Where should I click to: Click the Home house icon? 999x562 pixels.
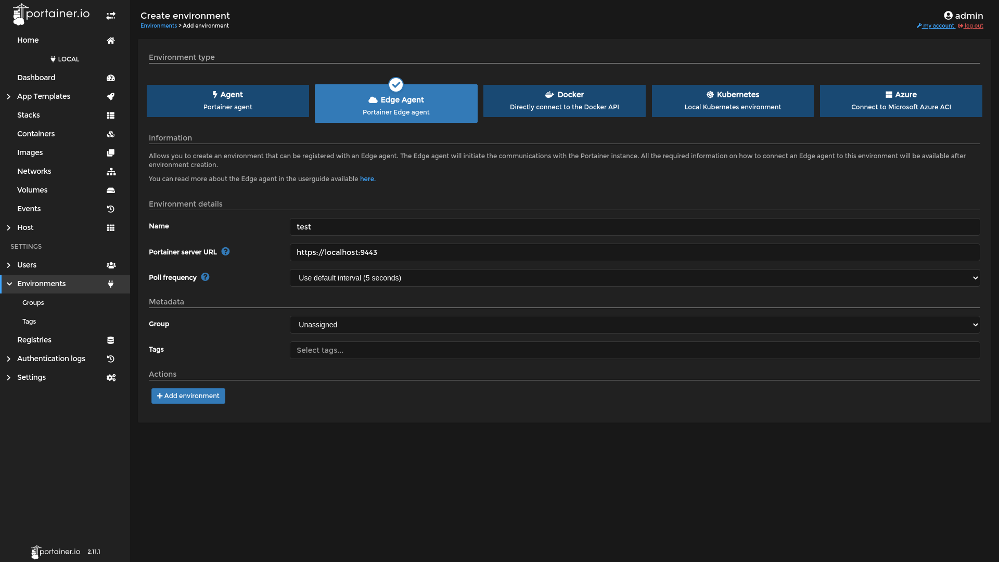pyautogui.click(x=111, y=41)
